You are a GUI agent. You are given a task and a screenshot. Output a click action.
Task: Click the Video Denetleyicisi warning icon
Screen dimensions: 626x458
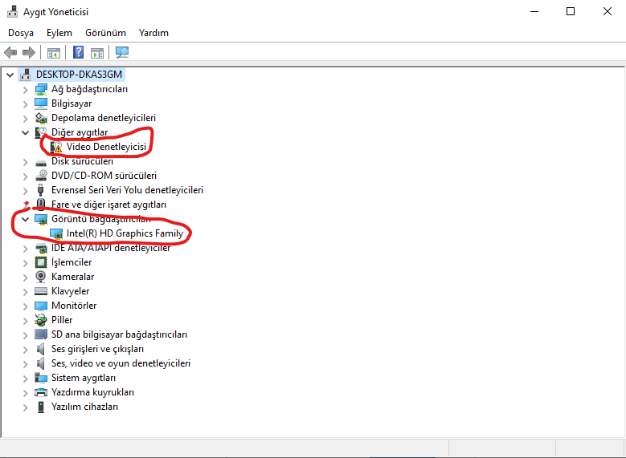(56, 147)
